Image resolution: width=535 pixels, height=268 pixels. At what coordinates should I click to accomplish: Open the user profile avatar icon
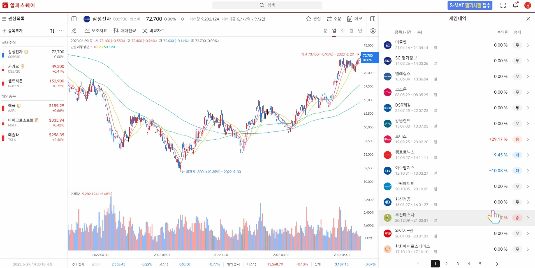pyautogui.click(x=528, y=5)
